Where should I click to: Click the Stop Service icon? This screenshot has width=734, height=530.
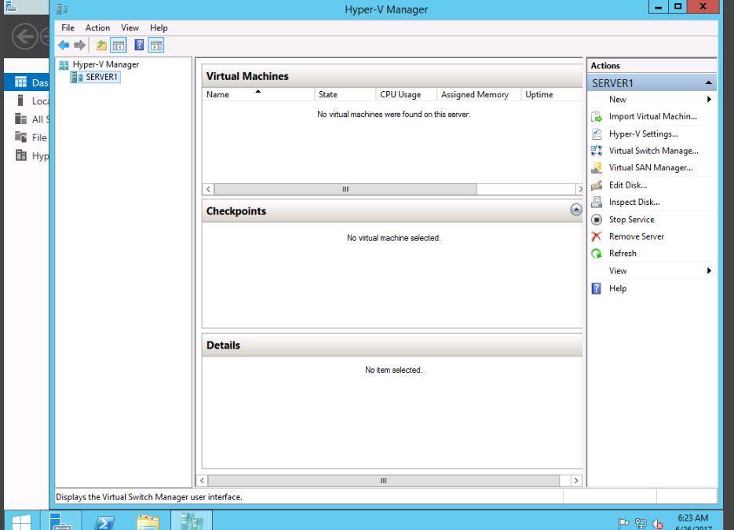[x=596, y=220]
